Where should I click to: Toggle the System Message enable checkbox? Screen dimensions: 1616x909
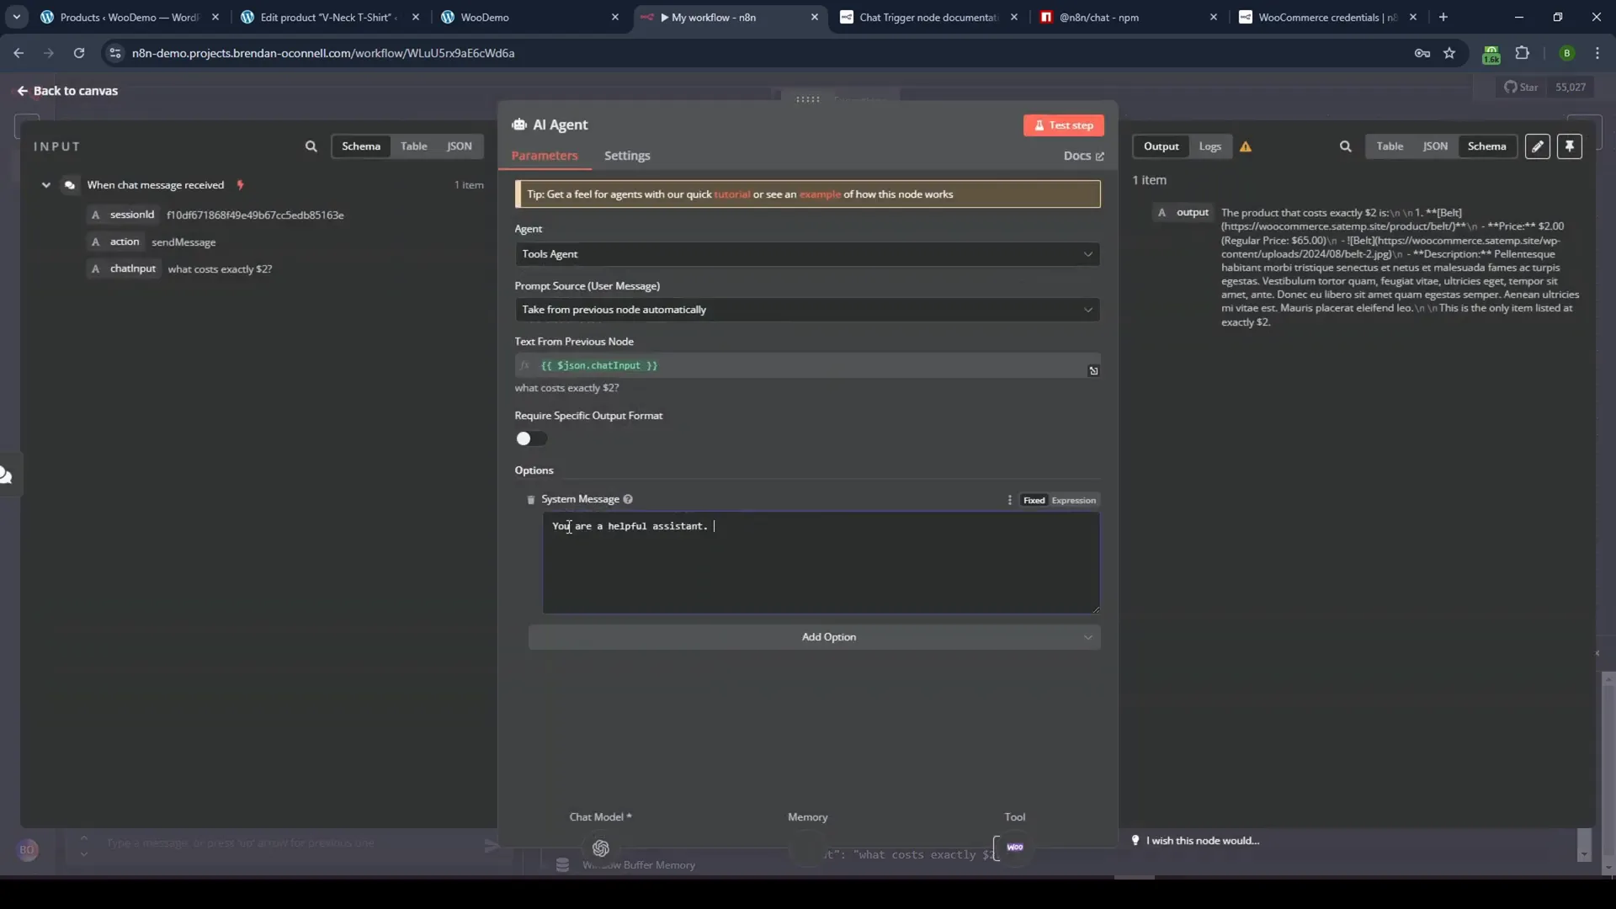coord(530,498)
